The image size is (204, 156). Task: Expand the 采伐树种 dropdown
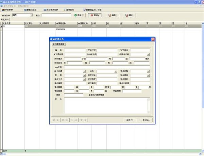tap(148, 71)
